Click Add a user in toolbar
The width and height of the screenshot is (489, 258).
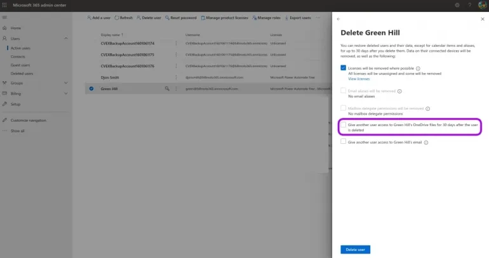[x=98, y=18]
